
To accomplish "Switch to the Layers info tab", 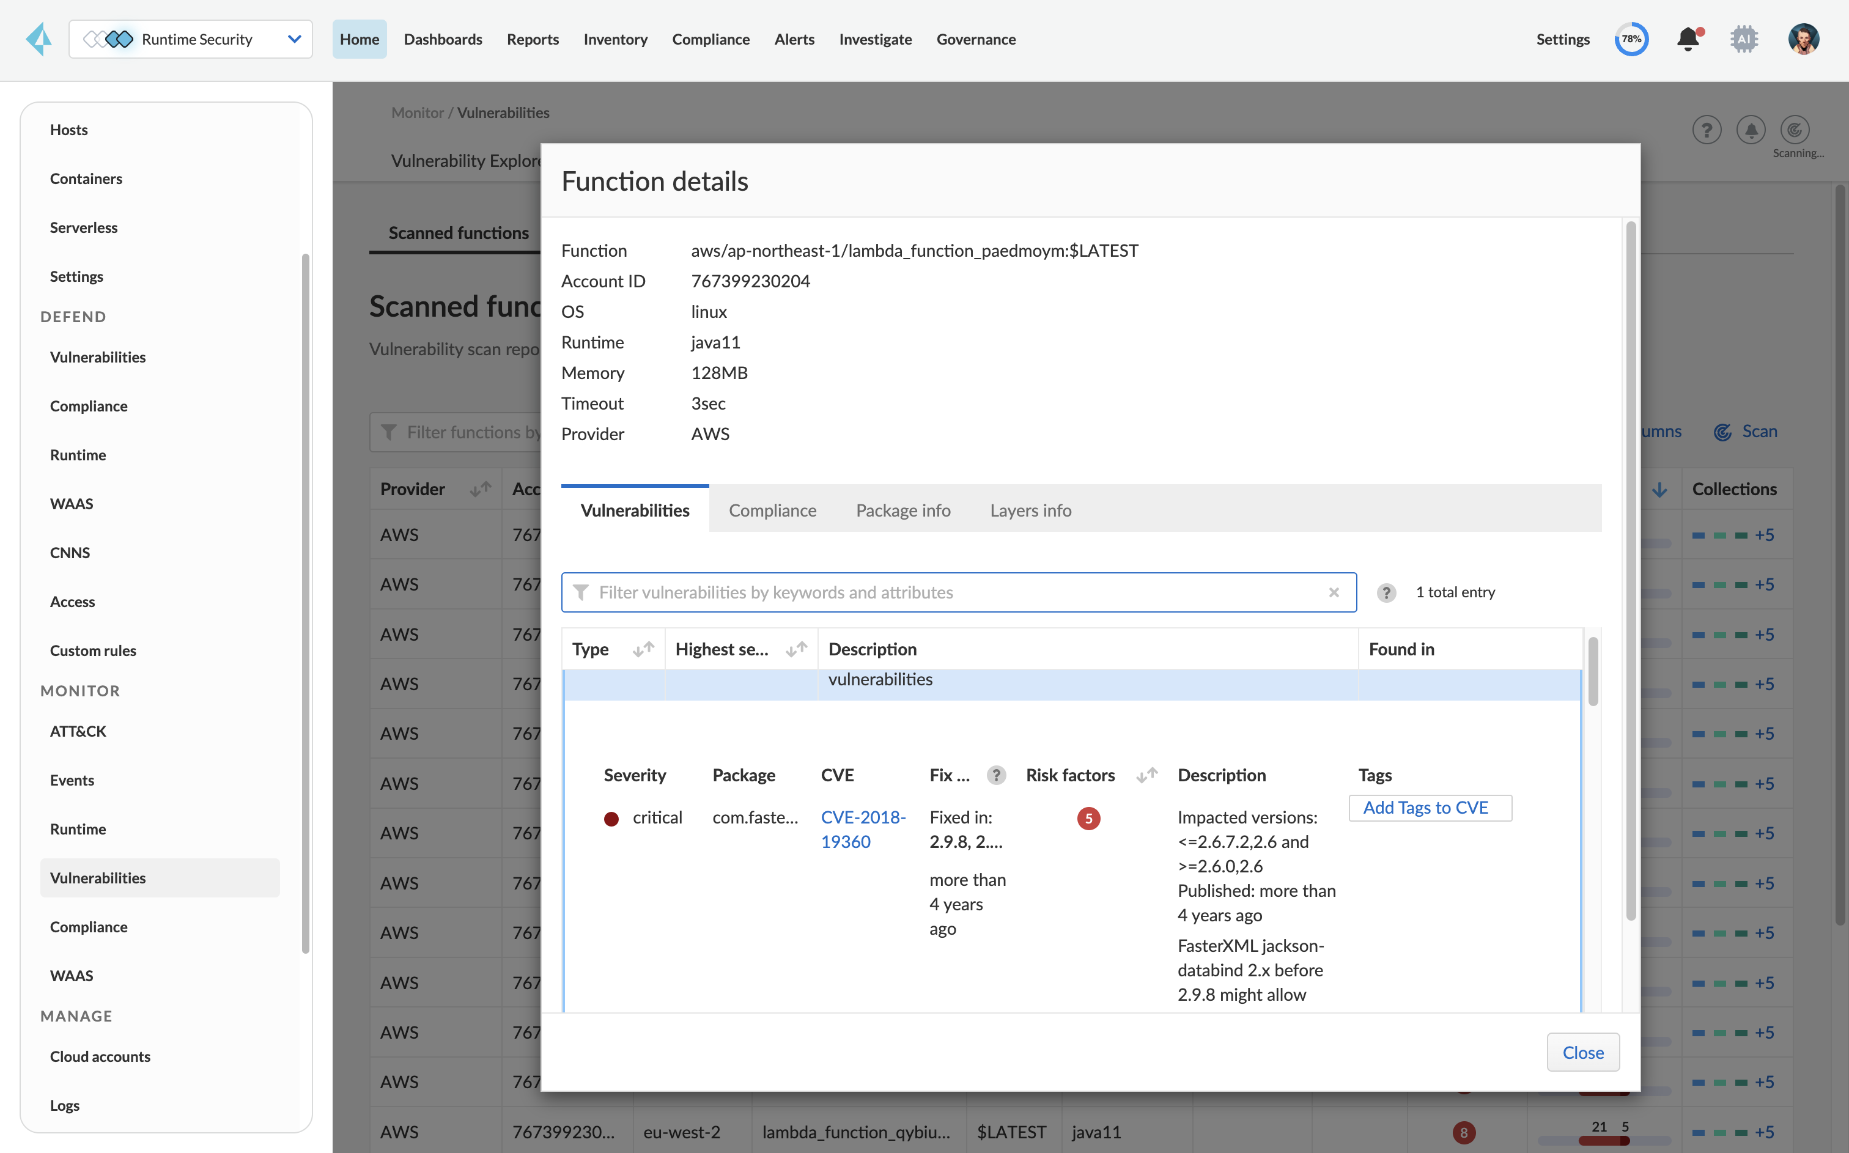I will [x=1030, y=510].
